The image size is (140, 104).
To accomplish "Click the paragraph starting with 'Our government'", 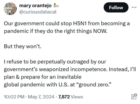I will (67, 27).
